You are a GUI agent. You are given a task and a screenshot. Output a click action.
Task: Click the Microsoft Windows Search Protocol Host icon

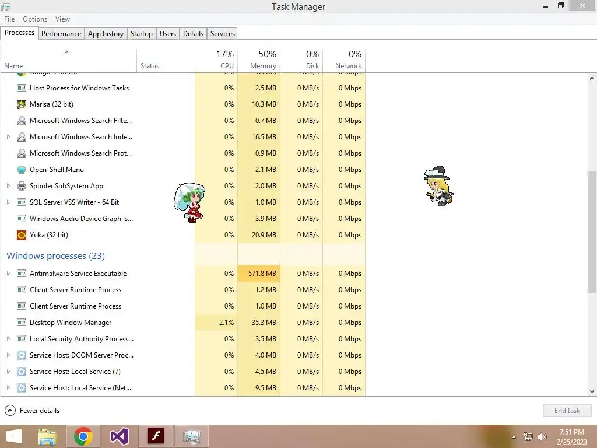click(22, 153)
